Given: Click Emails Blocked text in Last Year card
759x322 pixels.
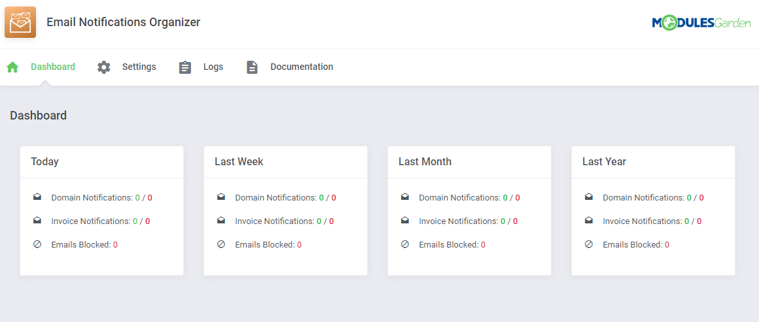Looking at the screenshot, I should click(633, 245).
